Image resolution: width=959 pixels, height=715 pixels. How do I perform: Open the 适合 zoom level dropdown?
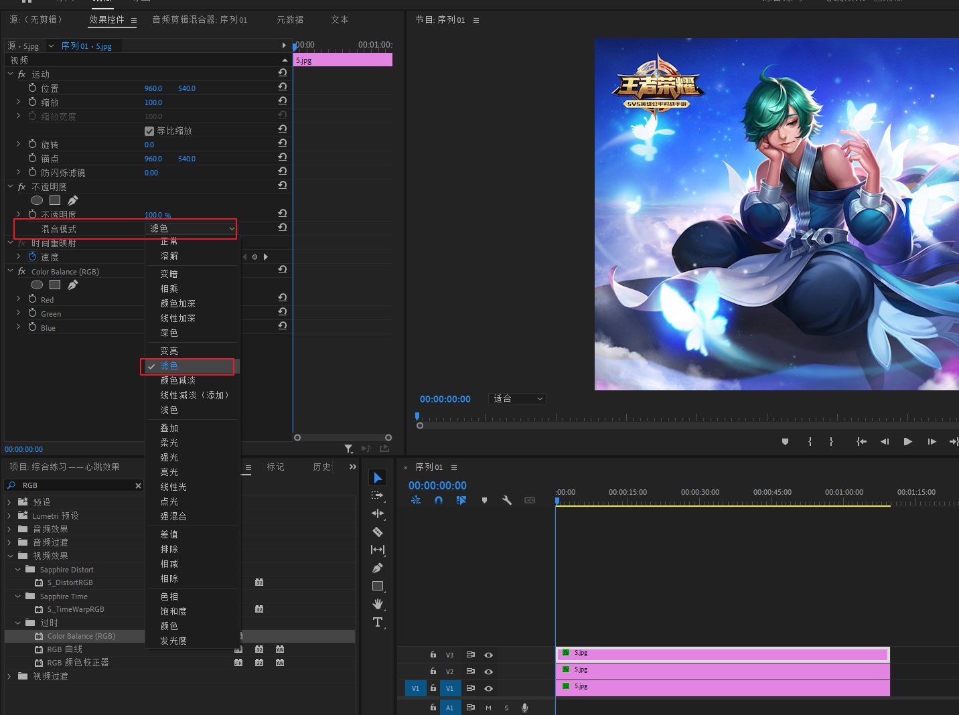pos(518,399)
